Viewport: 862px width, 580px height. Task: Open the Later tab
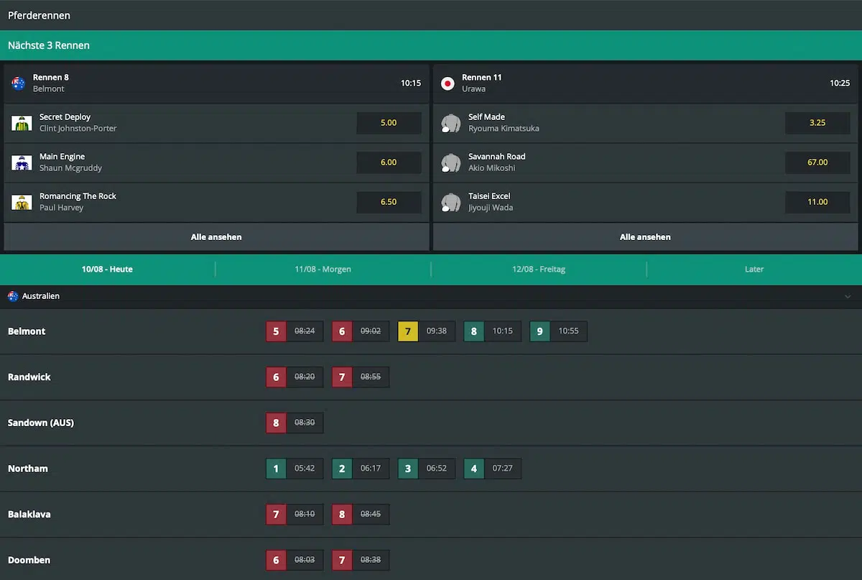pyautogui.click(x=754, y=269)
